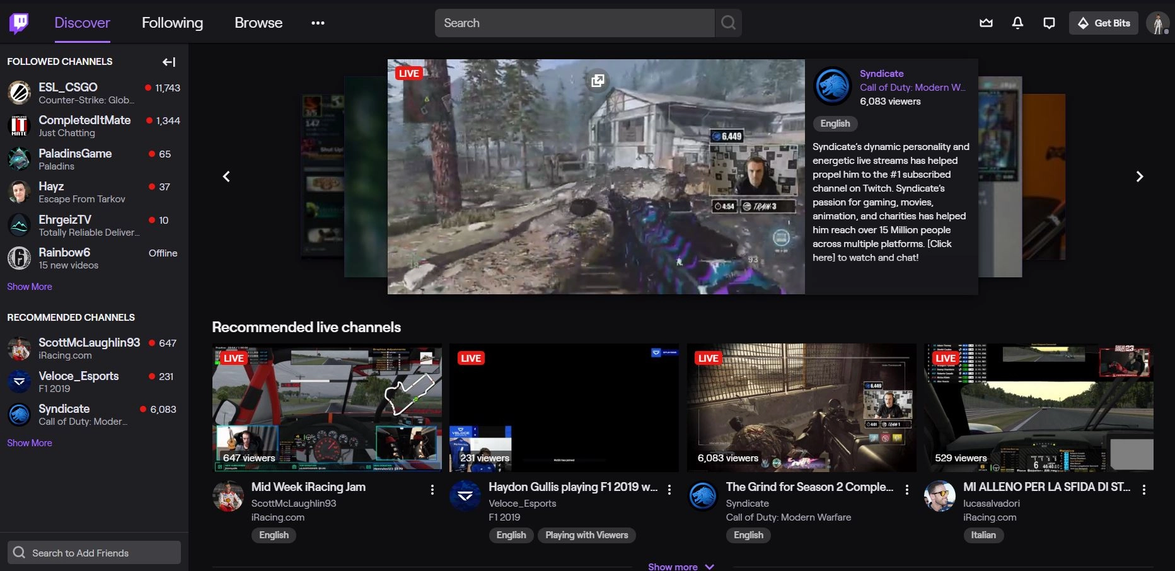Click Veloce_Esports avatar in sidebar
The image size is (1175, 571).
coord(19,381)
